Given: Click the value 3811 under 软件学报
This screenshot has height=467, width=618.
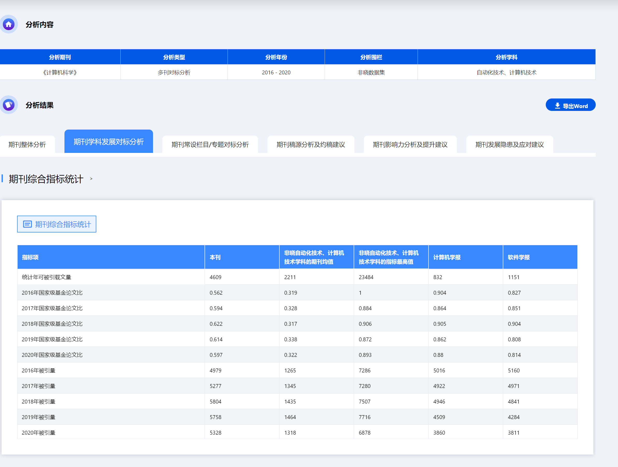Looking at the screenshot, I should pyautogui.click(x=514, y=433).
